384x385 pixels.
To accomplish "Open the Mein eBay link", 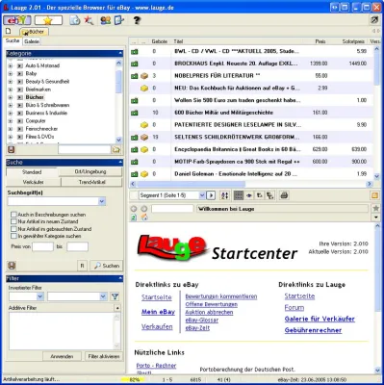I will tap(158, 312).
